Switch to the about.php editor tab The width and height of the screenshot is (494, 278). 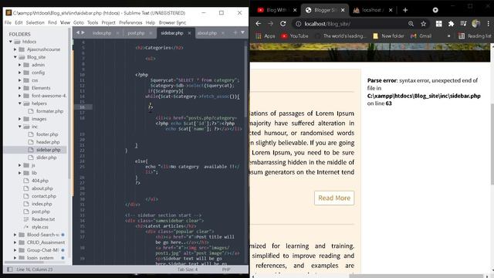click(x=207, y=33)
